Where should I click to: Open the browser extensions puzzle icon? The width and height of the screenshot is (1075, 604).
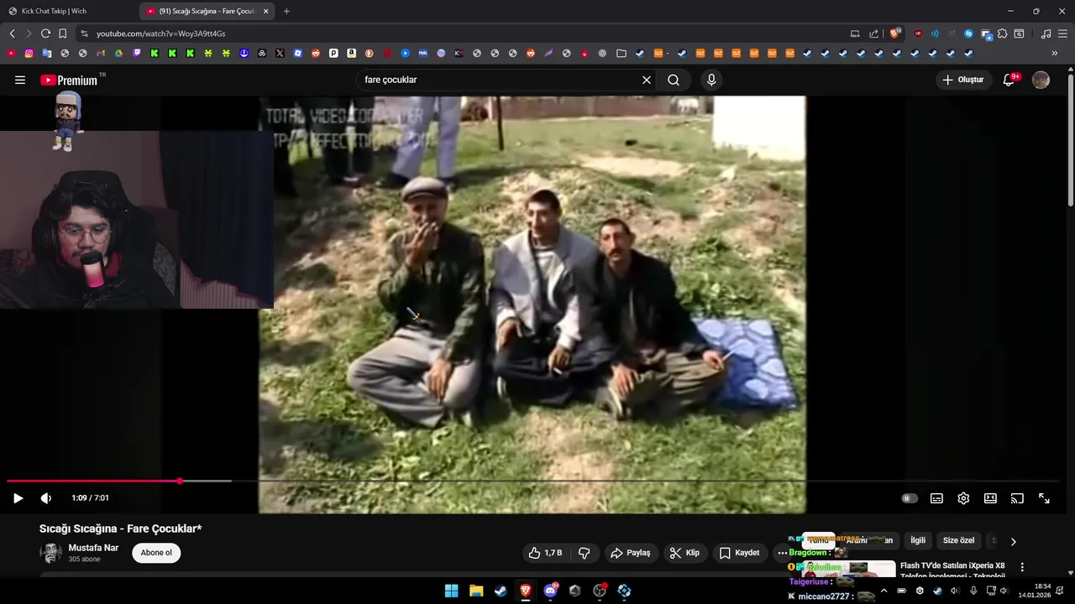[1003, 34]
